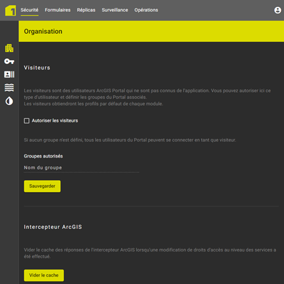The width and height of the screenshot is (284, 284).
Task: Click the waves icon in sidebar
Action: click(9, 88)
